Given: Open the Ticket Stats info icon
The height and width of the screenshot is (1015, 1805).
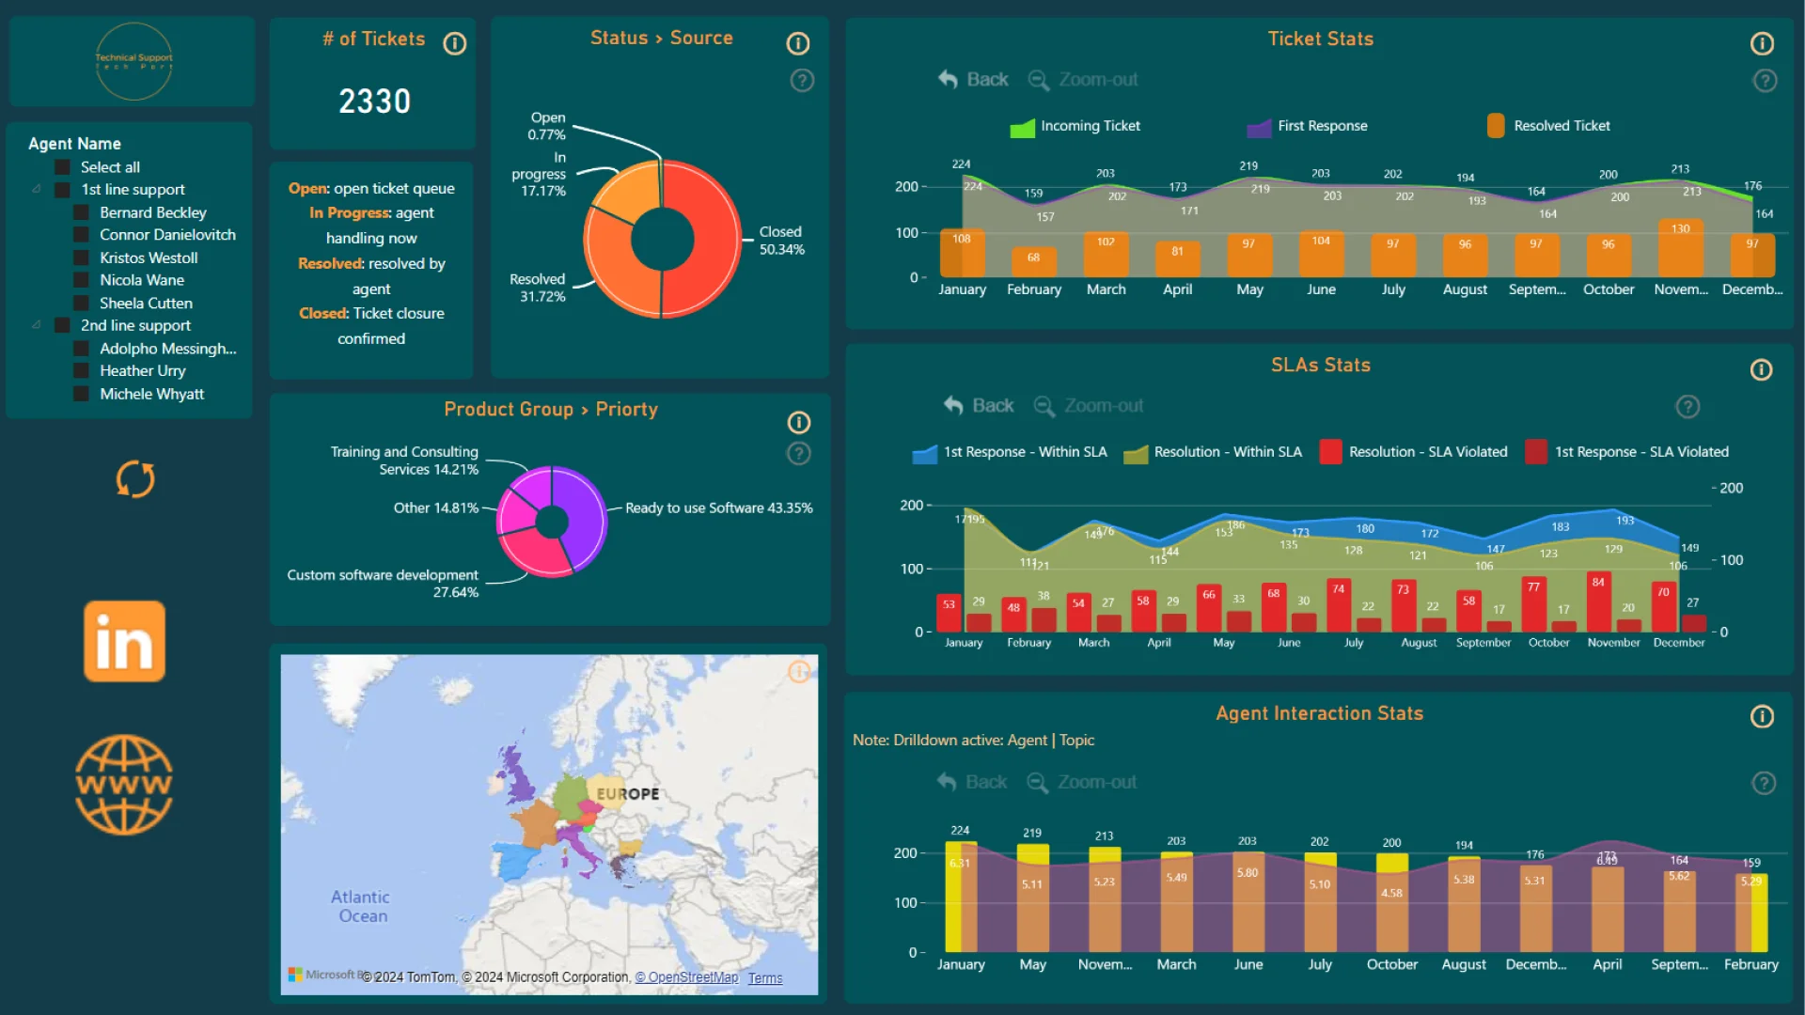Looking at the screenshot, I should [x=1763, y=43].
